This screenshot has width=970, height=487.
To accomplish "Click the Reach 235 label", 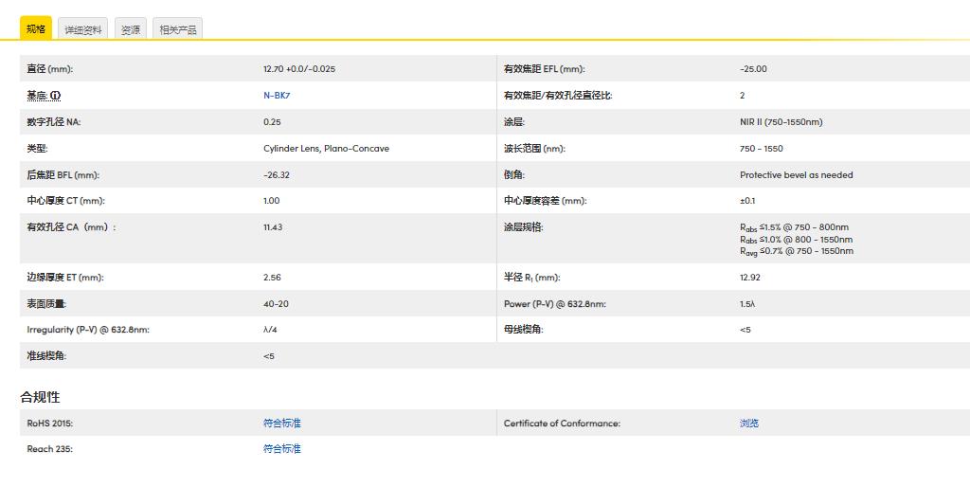I will pos(49,449).
